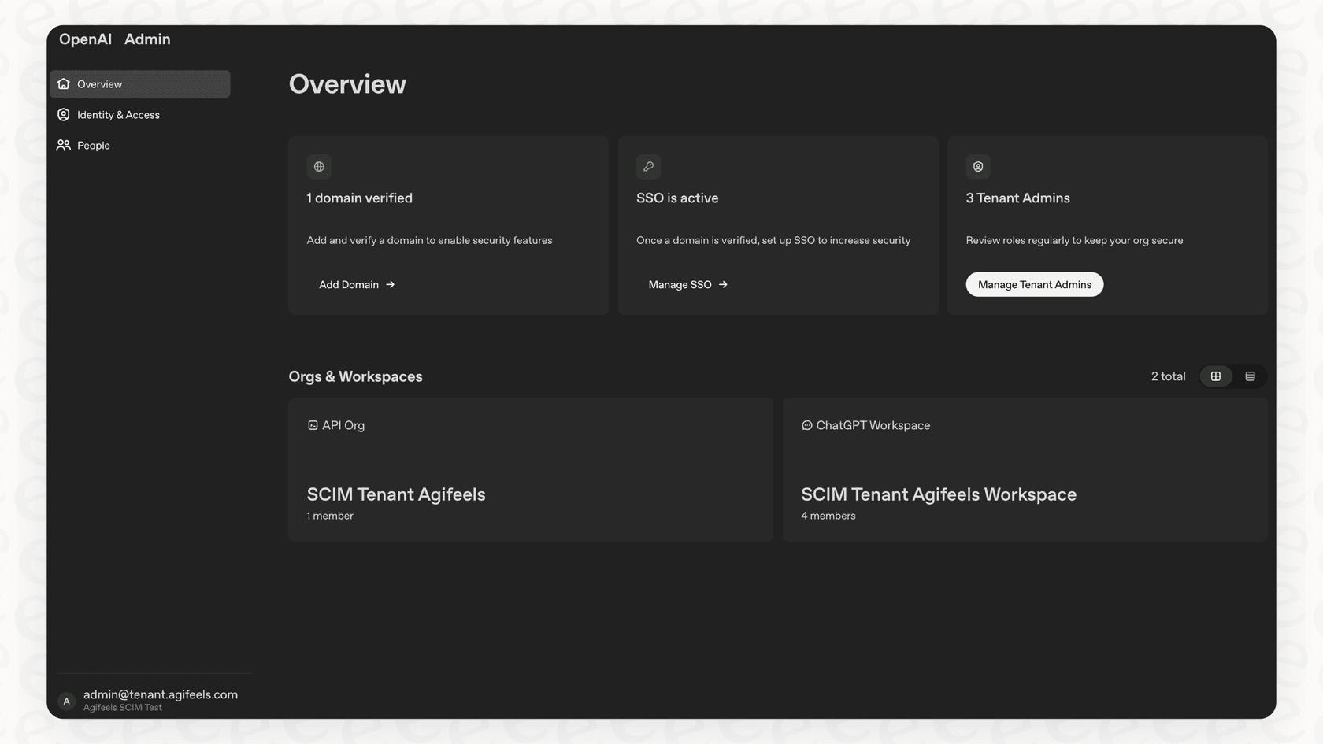Select the globe icon on domain verified card
The width and height of the screenshot is (1323, 744).
tap(318, 166)
